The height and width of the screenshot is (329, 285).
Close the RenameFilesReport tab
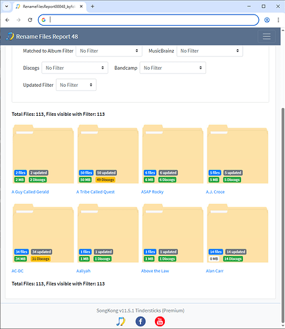[x=81, y=7]
